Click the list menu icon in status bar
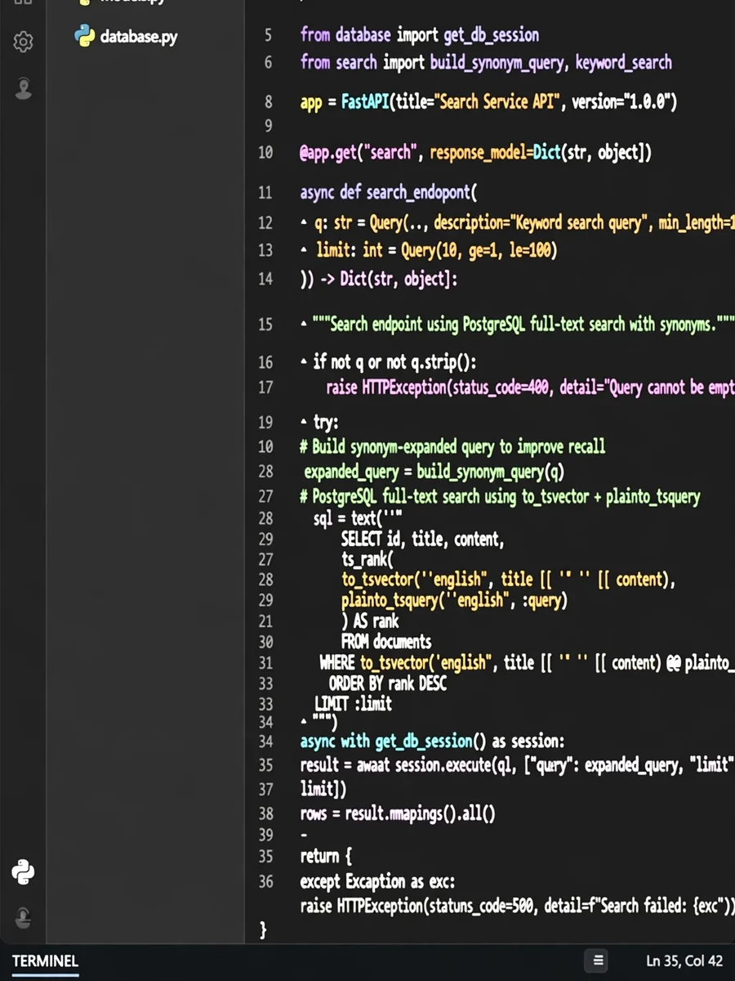Image resolution: width=735 pixels, height=981 pixels. coord(599,961)
